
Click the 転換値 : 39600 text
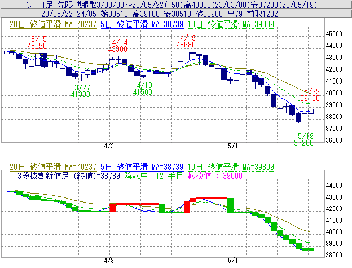[x=215, y=175]
